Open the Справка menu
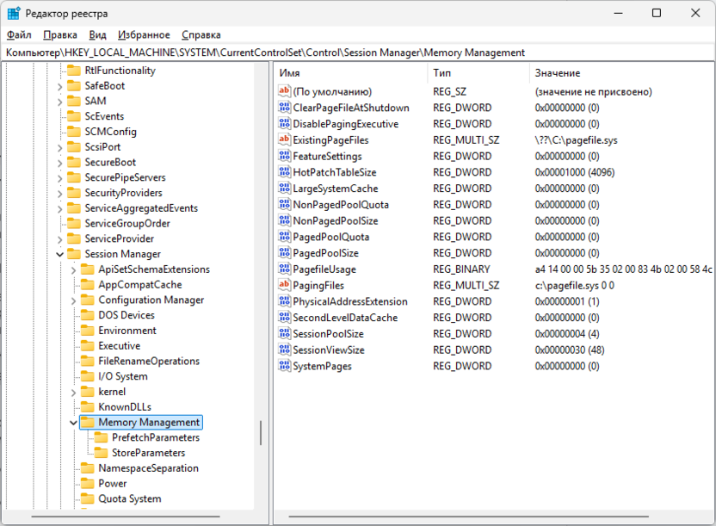Image resolution: width=716 pixels, height=526 pixels. pyautogui.click(x=201, y=34)
